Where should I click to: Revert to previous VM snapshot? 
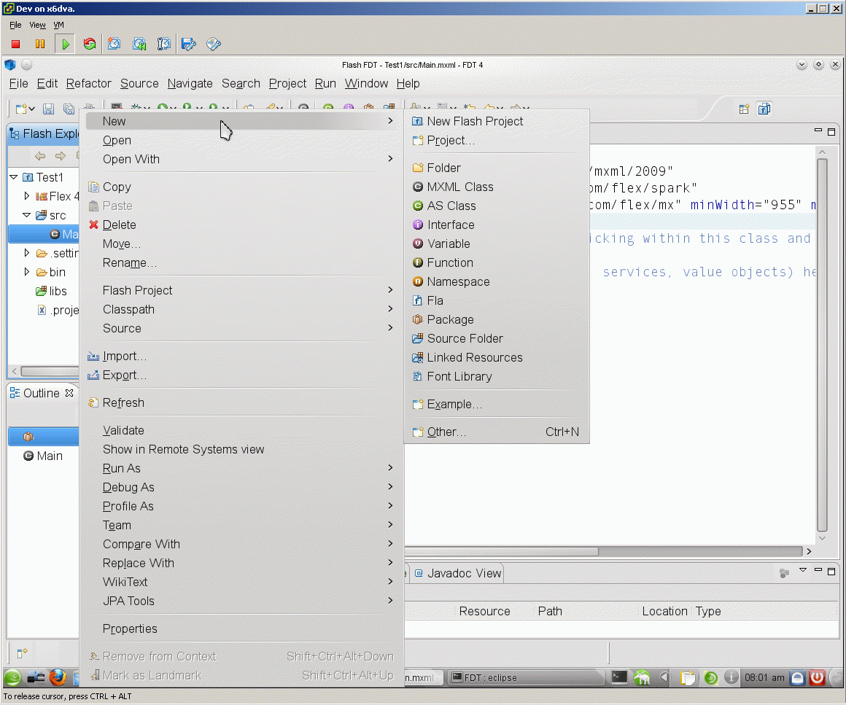point(139,44)
